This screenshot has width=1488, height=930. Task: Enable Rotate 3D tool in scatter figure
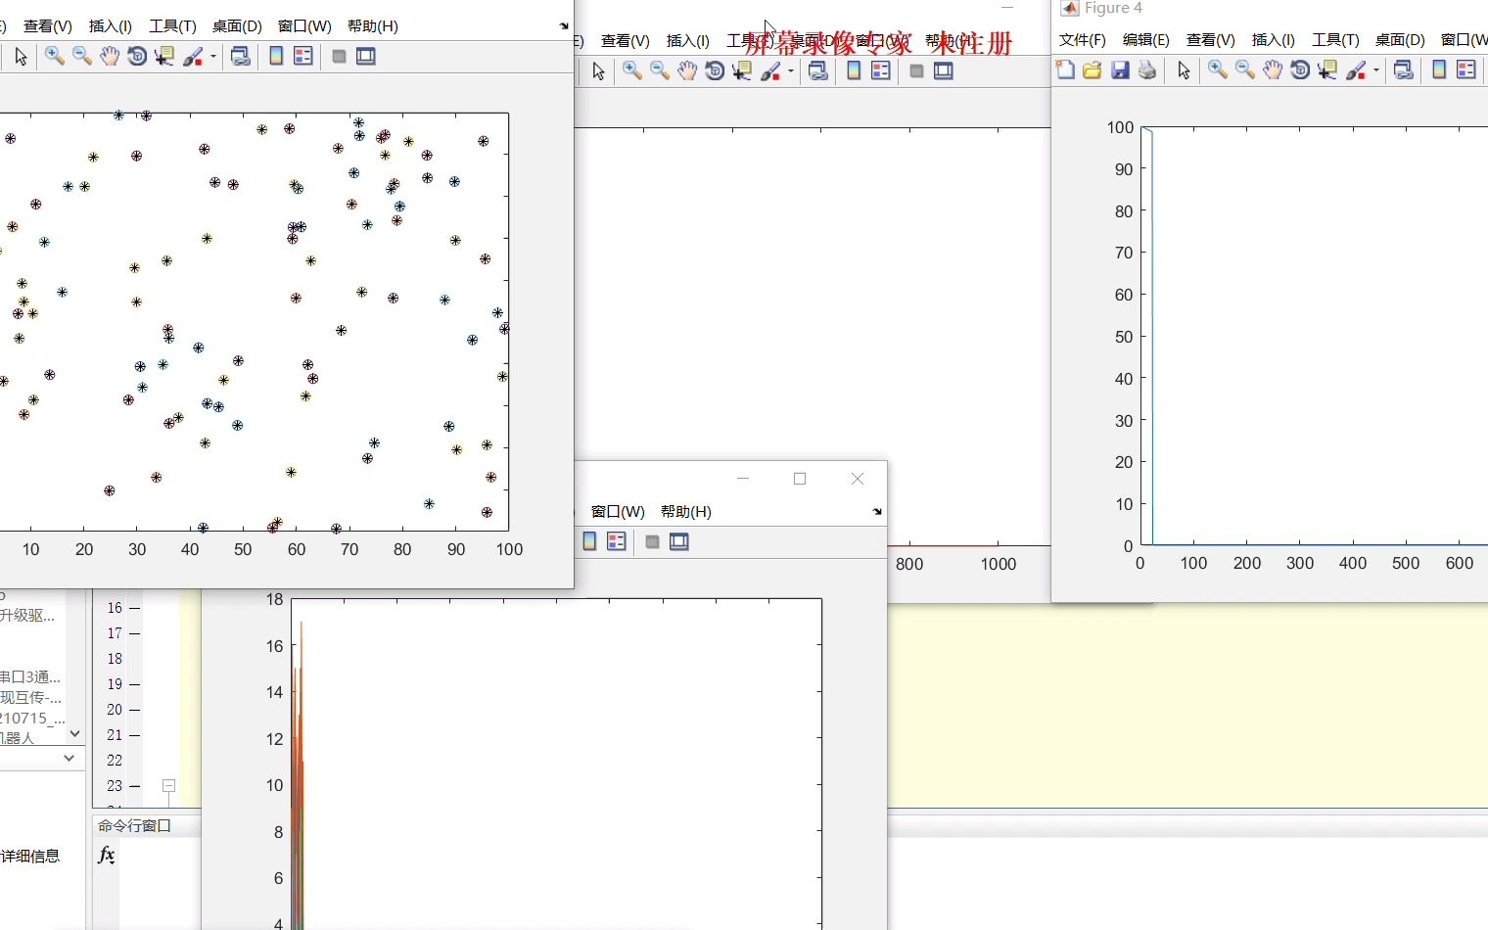[x=137, y=57]
